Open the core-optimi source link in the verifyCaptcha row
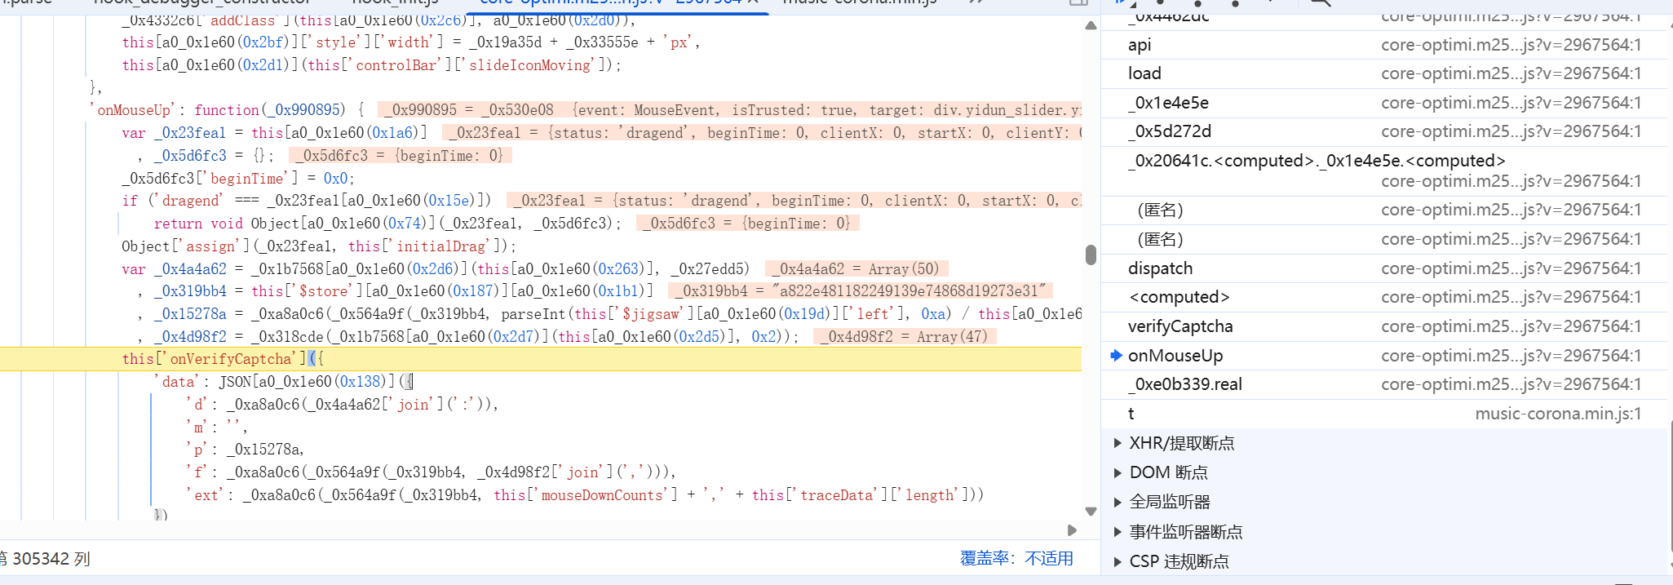This screenshot has width=1673, height=585. click(1511, 326)
